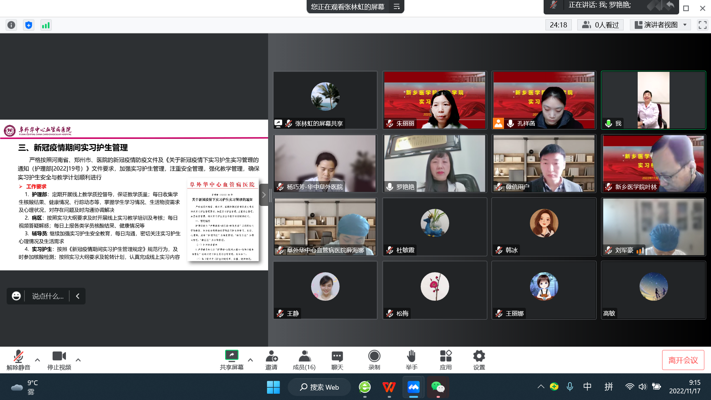Select 罗艳艳 video tile
Viewport: 711px width, 400px height.
[x=434, y=163]
